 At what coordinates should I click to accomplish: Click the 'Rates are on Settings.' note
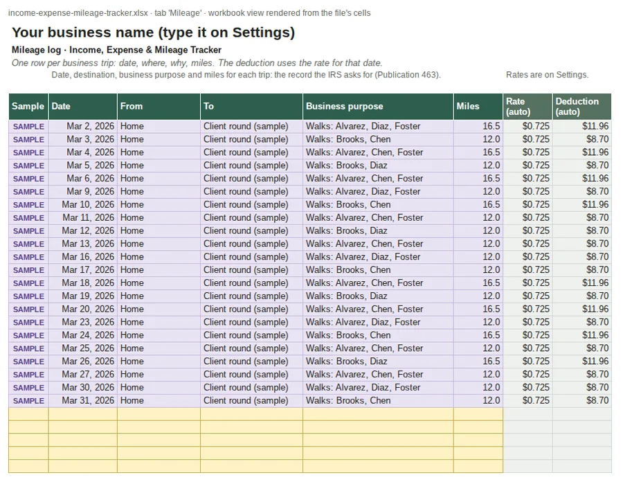[547, 75]
